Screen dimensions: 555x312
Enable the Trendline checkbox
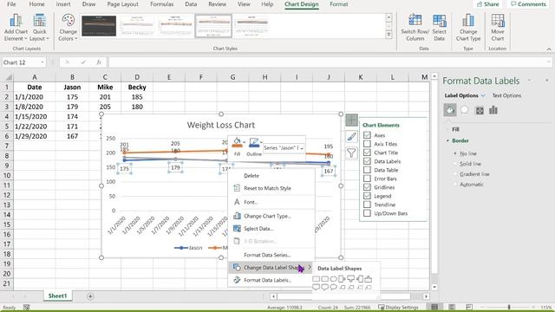tap(367, 205)
